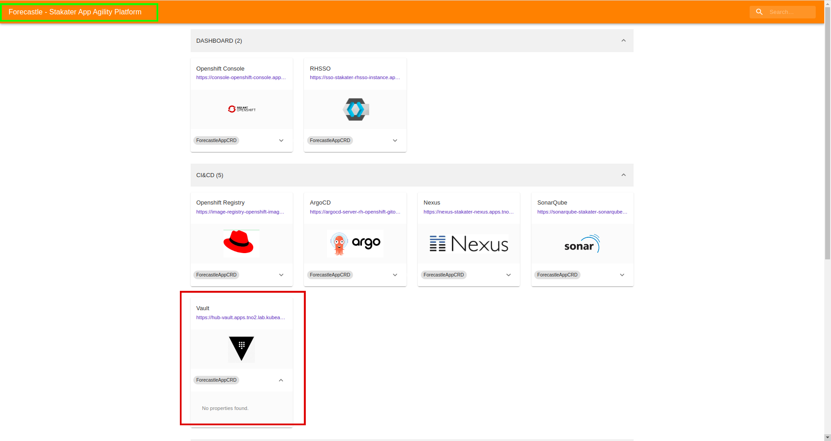Expand the SonarQube card details chevron
The image size is (831, 441).
pos(622,275)
